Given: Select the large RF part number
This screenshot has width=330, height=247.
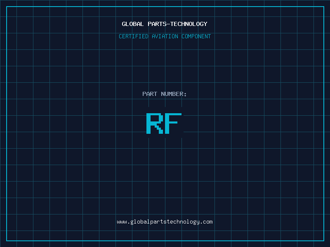Looking at the screenshot, I should [164, 123].
